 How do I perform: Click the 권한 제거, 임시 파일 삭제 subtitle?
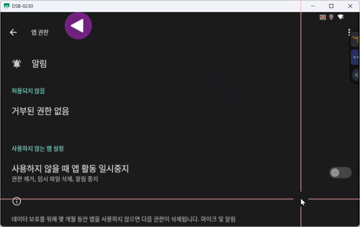tap(55, 179)
